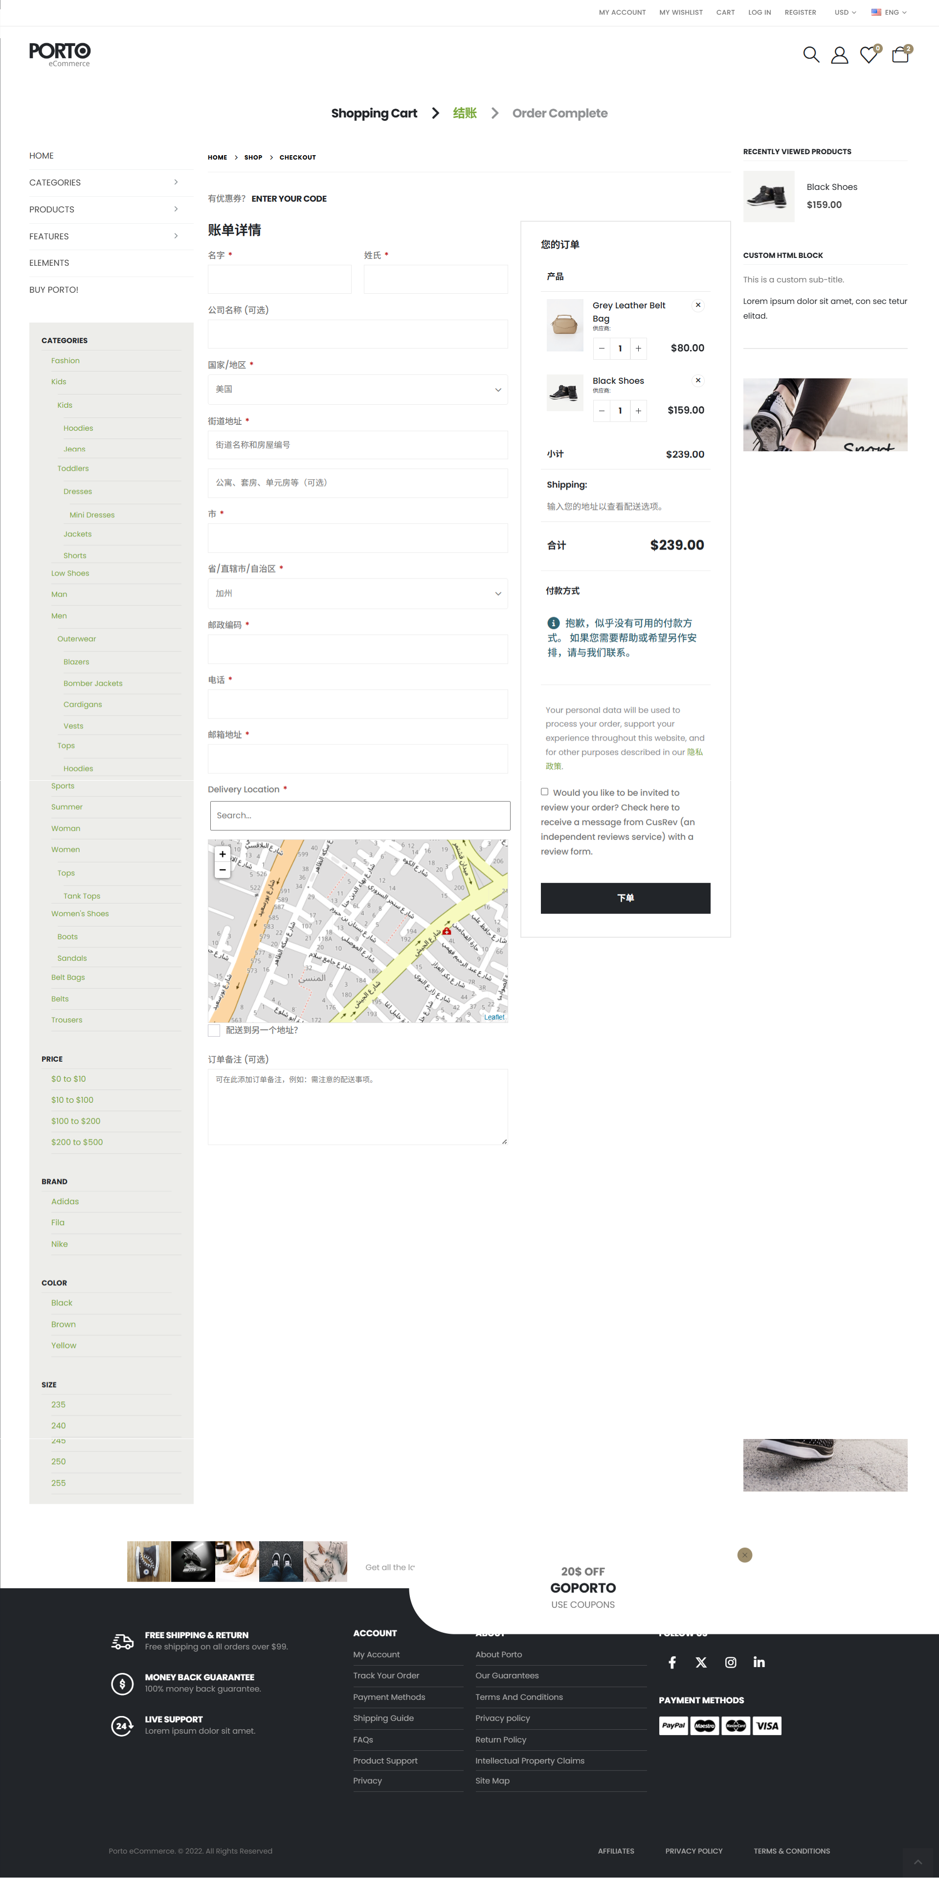Open the Instagram icon in footer
939x1881 pixels.
(x=730, y=1663)
